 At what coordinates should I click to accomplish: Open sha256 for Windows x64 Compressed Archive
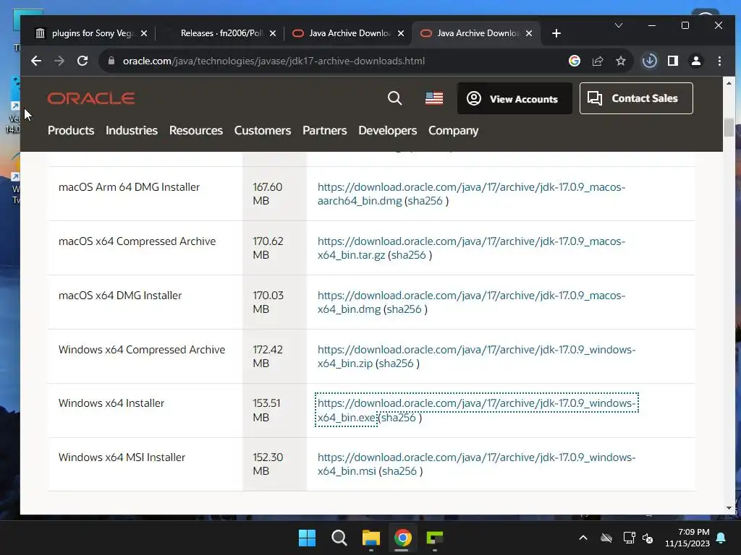[396, 363]
